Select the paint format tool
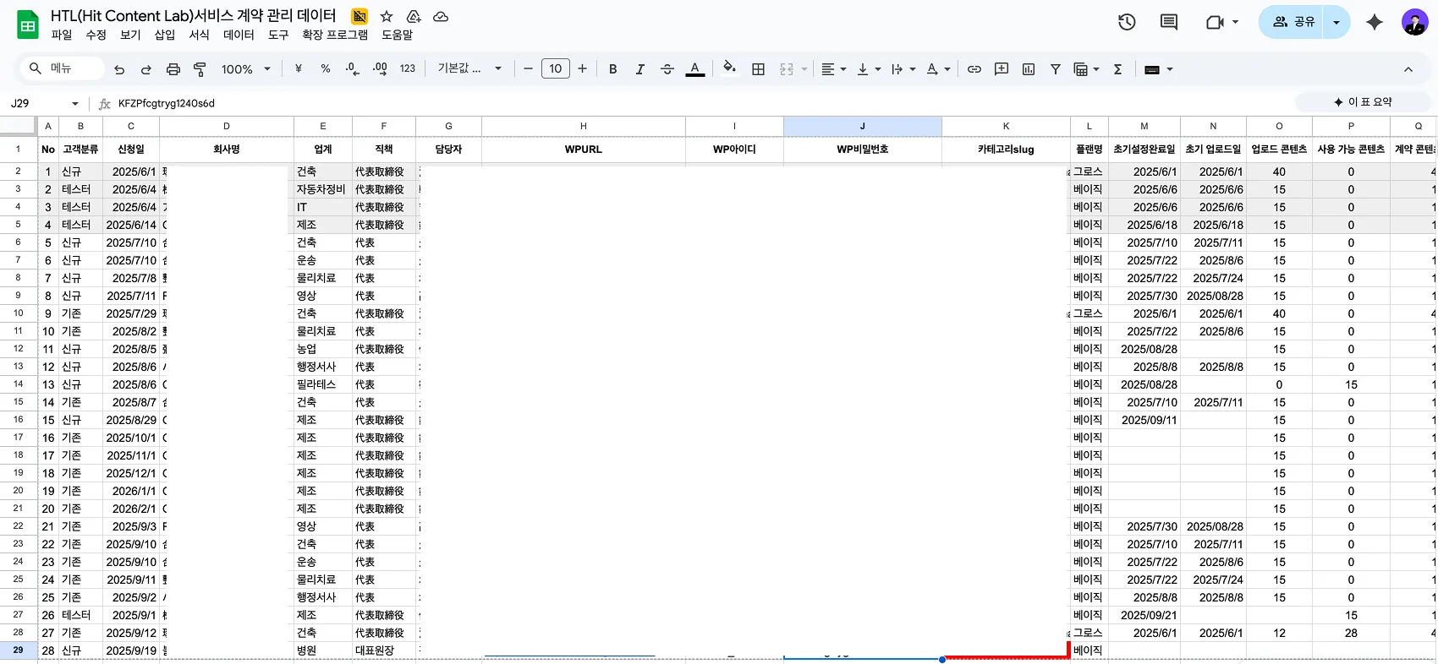 tap(200, 69)
